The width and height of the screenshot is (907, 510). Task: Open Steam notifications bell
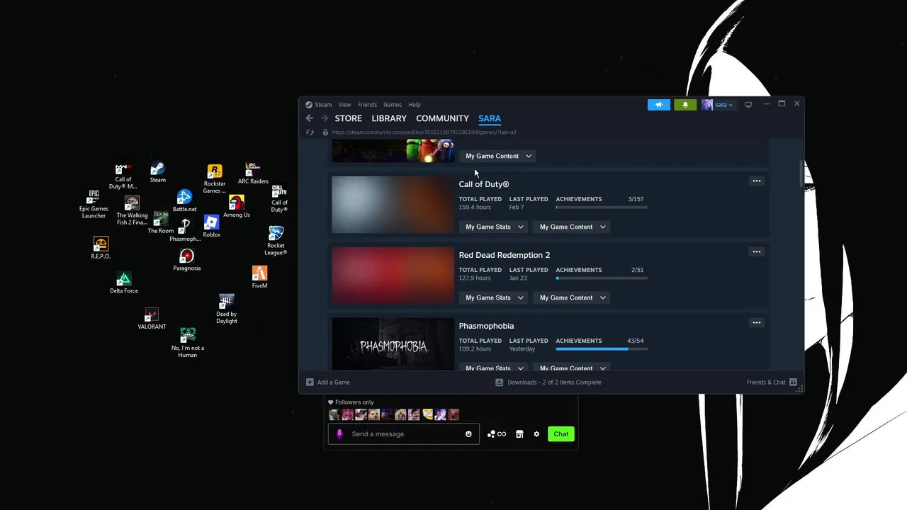pyautogui.click(x=685, y=105)
